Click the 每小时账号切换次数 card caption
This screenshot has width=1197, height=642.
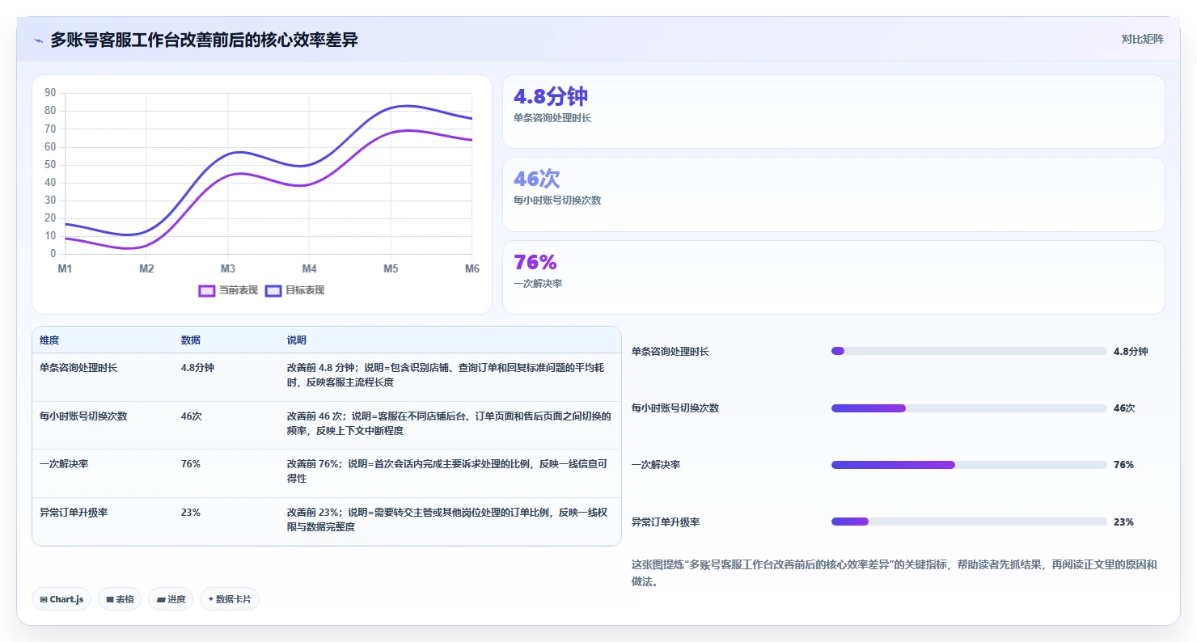click(x=557, y=201)
